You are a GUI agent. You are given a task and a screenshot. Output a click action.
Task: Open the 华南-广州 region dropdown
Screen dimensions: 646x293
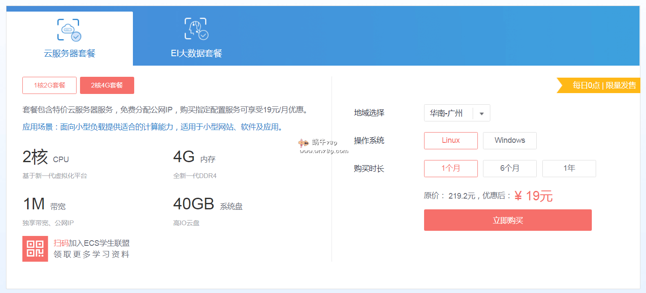pyautogui.click(x=447, y=113)
